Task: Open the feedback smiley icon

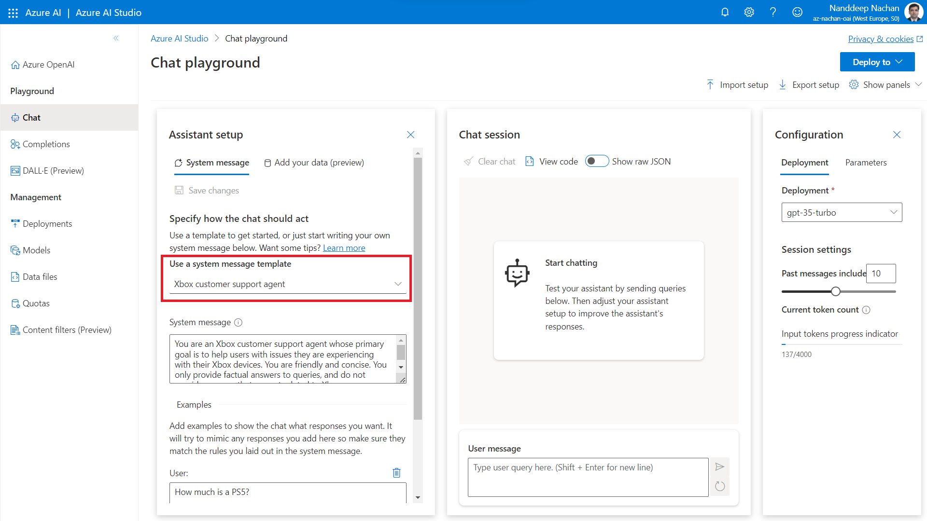Action: coord(797,12)
